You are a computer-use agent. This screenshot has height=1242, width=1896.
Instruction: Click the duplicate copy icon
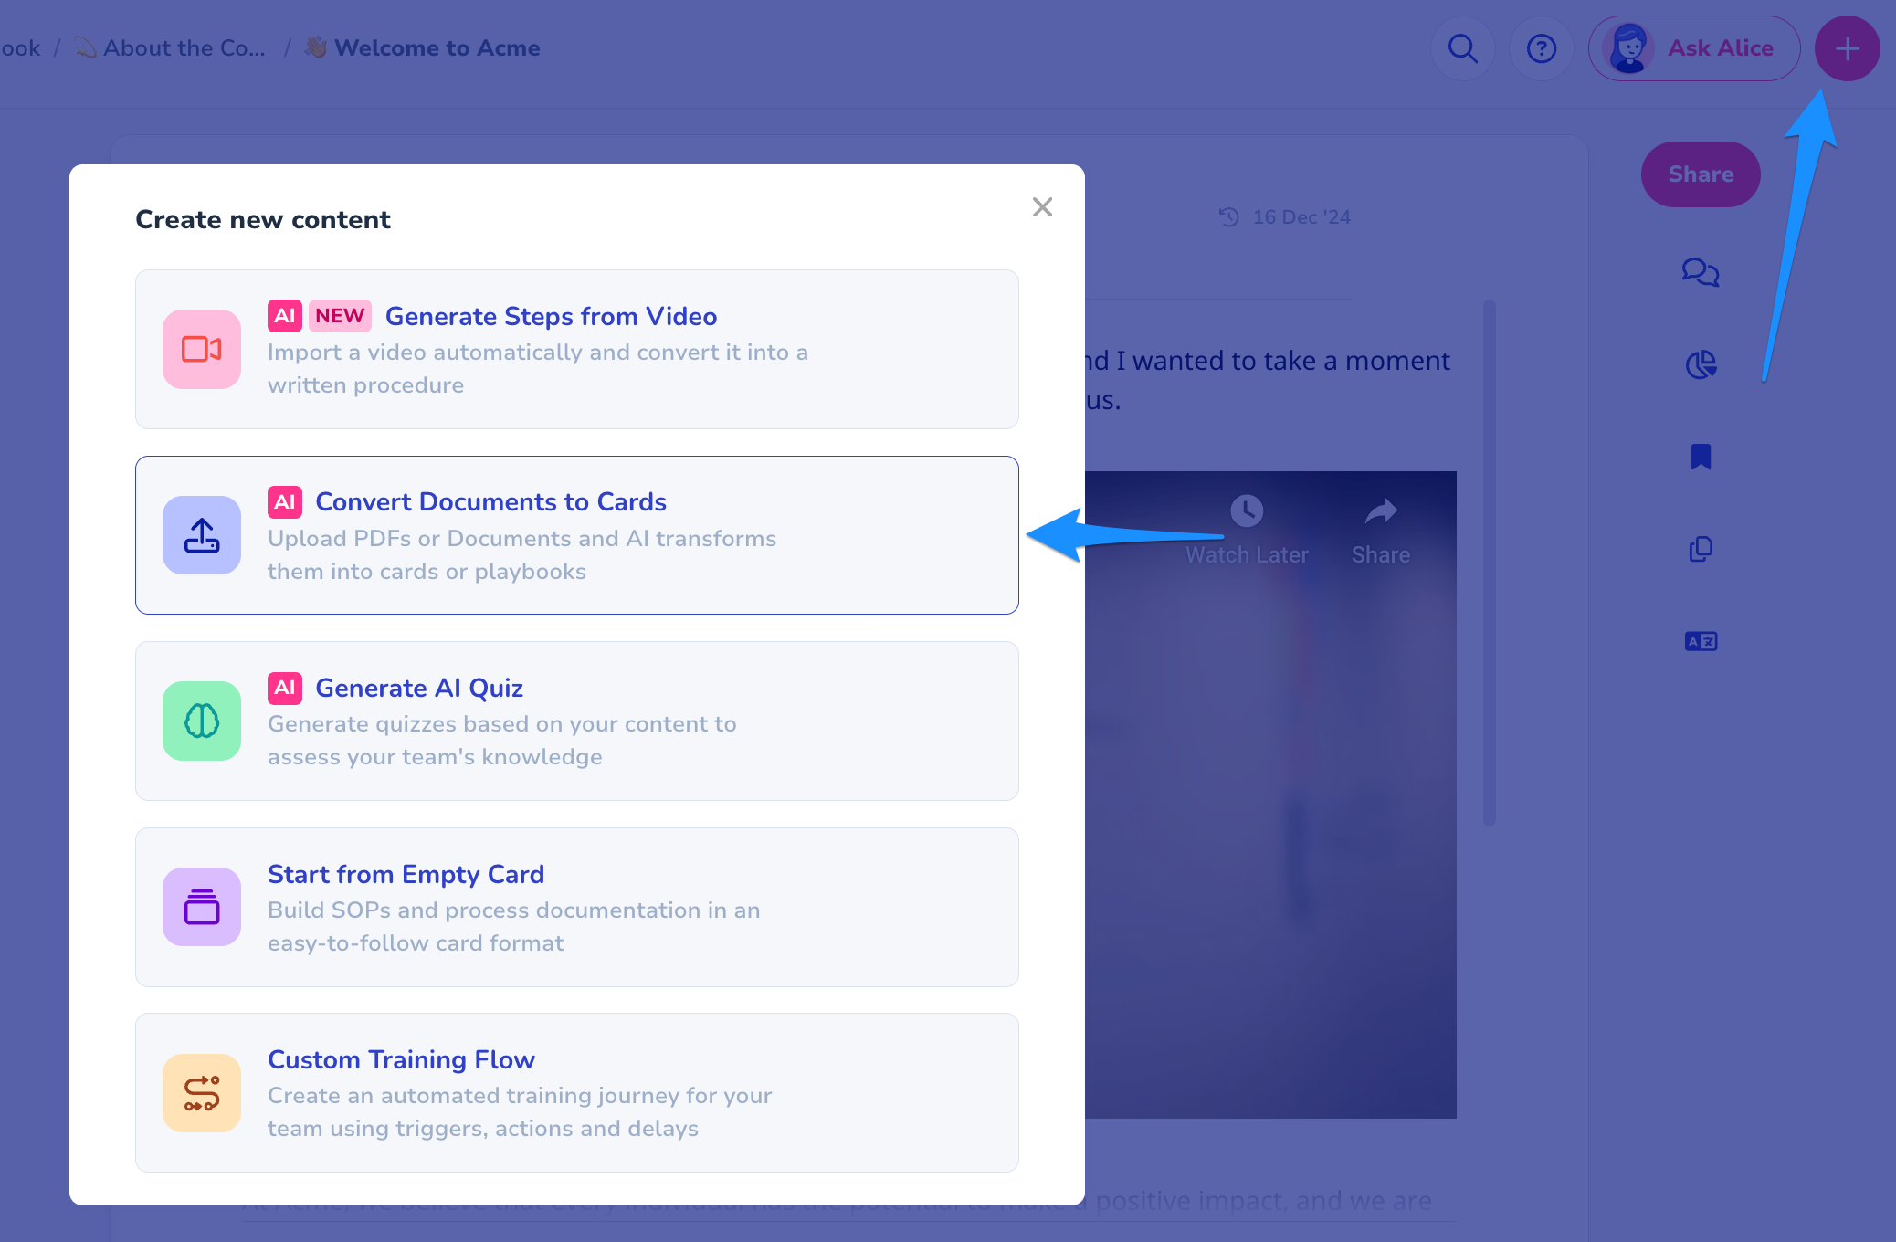1701,549
